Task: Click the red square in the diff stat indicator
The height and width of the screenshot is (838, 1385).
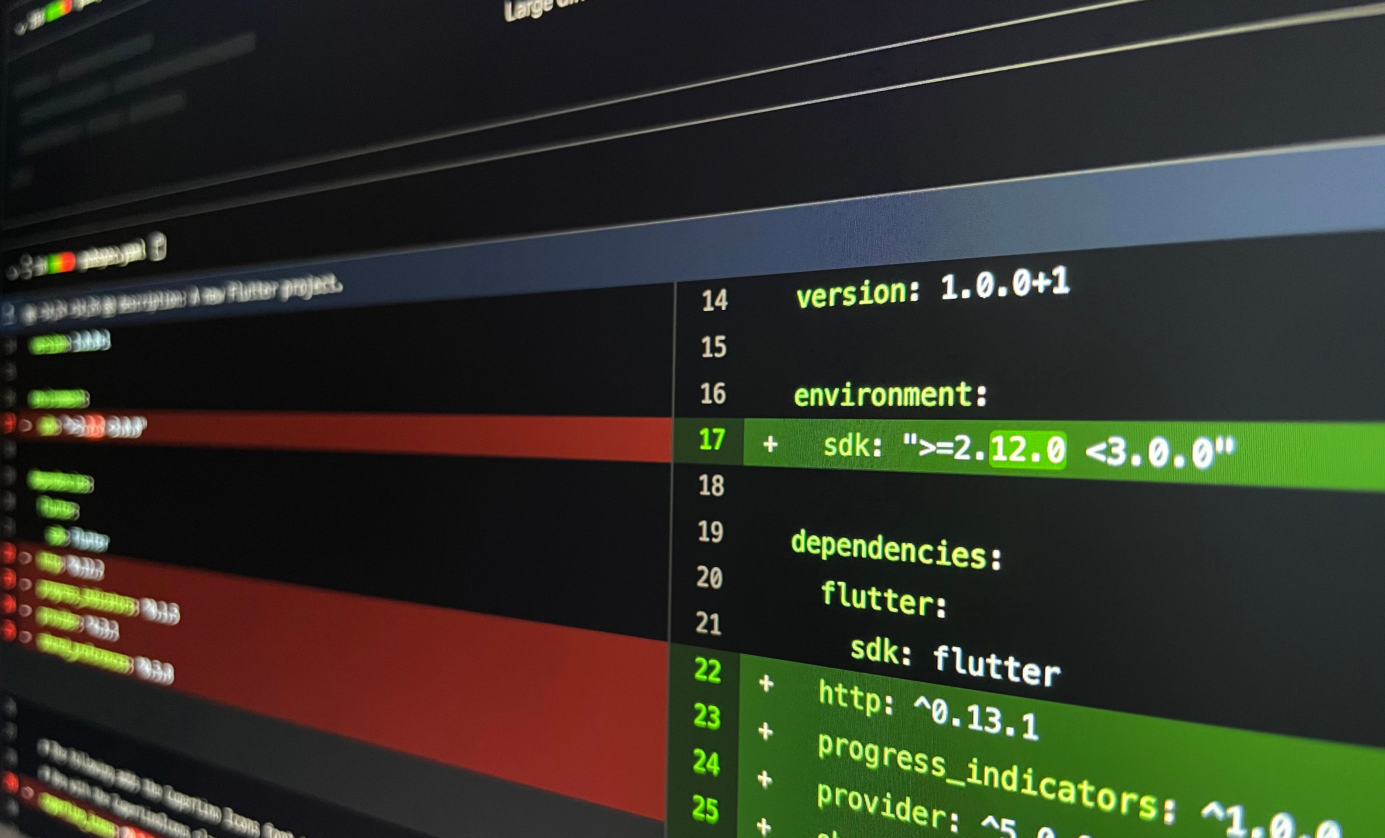Action: 67,262
